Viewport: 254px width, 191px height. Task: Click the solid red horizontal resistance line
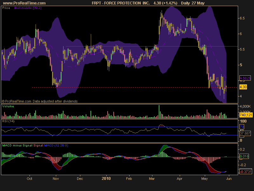coord(152,46)
